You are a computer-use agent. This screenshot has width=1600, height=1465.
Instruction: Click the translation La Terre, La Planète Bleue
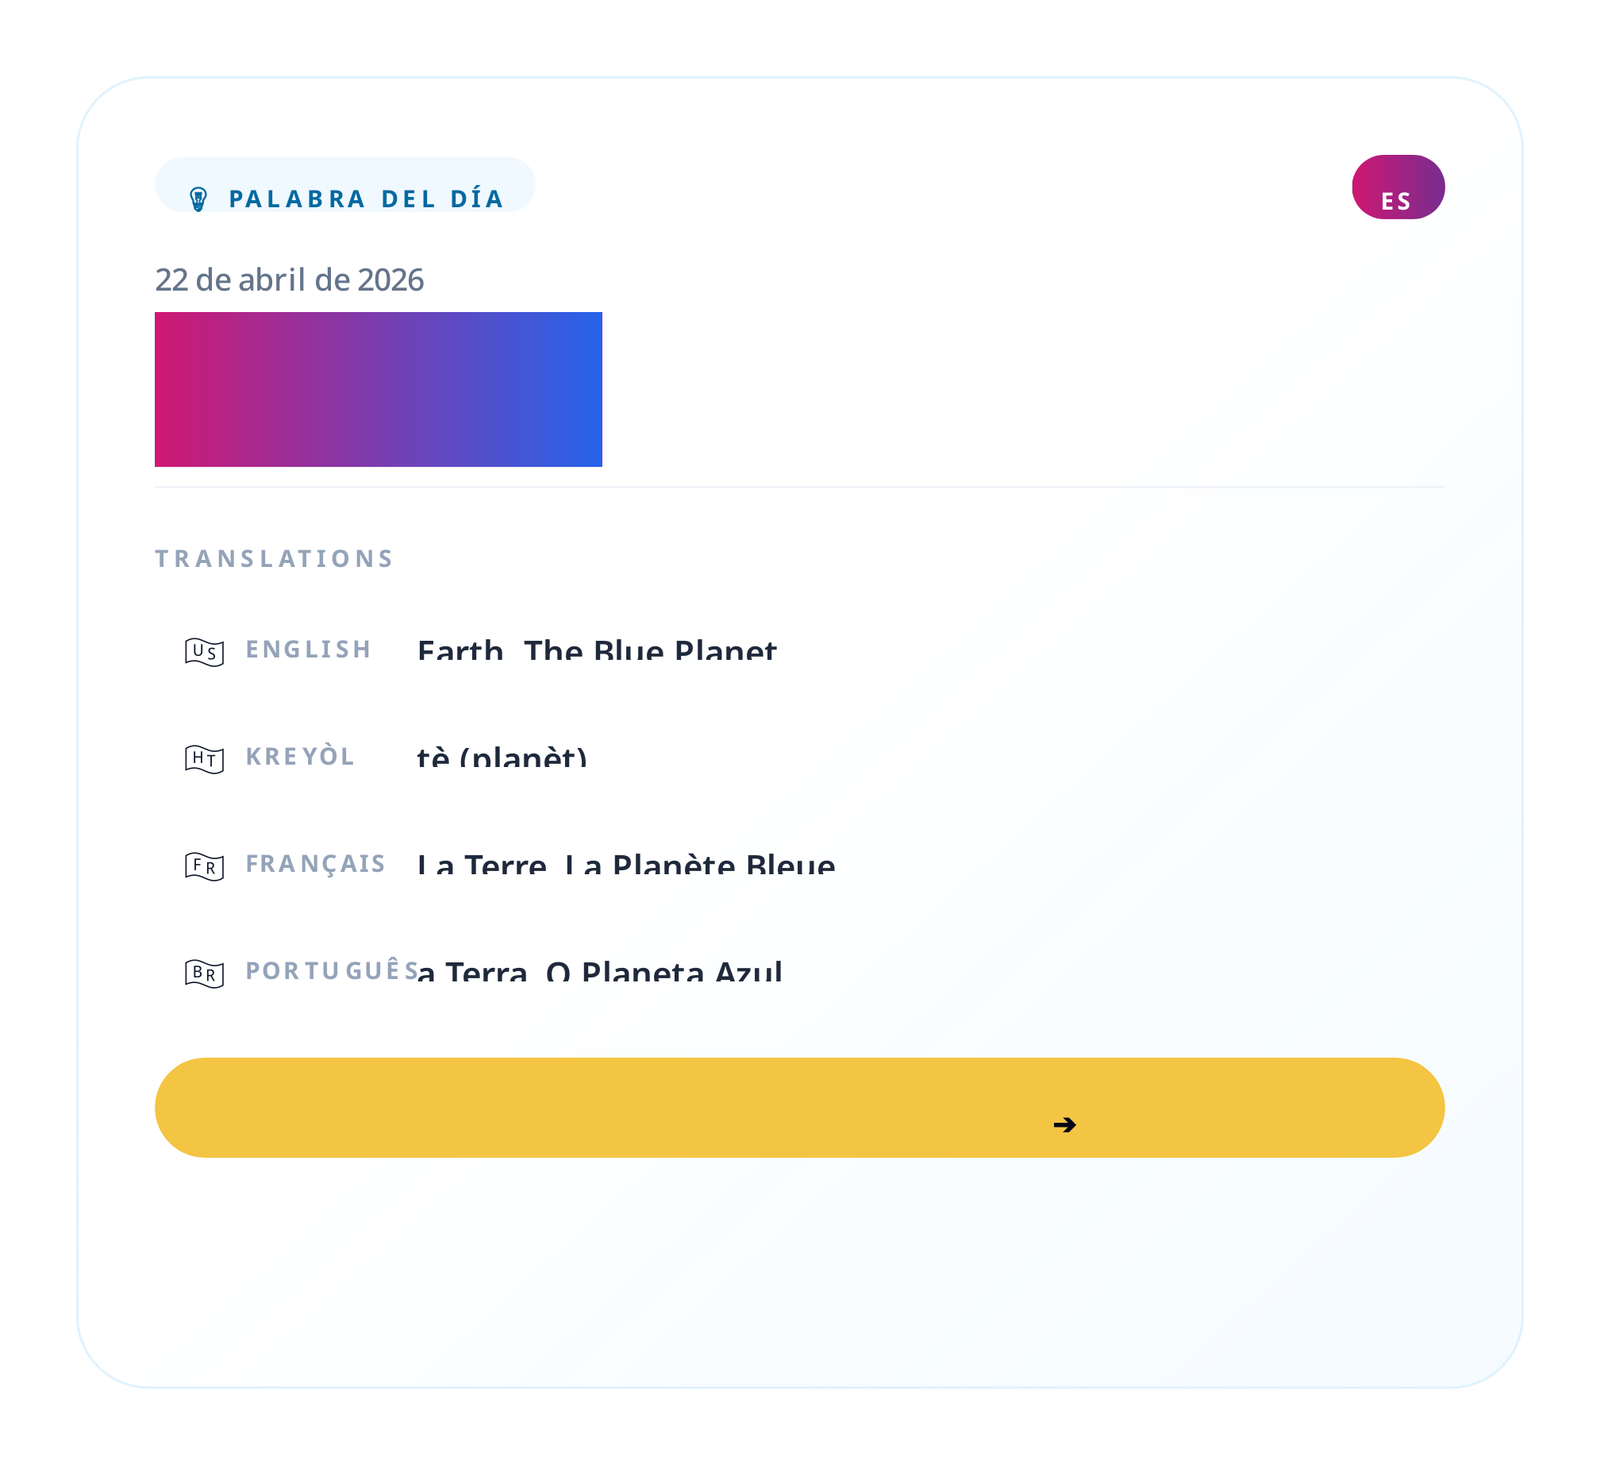click(x=626, y=865)
